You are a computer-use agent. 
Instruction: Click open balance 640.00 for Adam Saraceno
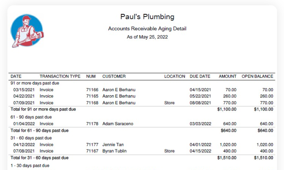click(267, 124)
